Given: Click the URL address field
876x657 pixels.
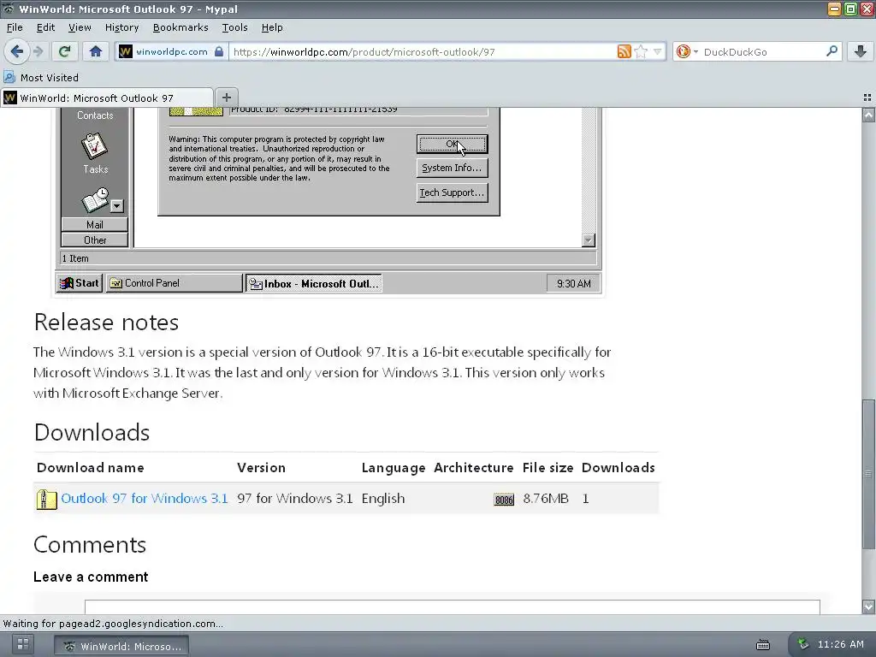Looking at the screenshot, I should [422, 52].
